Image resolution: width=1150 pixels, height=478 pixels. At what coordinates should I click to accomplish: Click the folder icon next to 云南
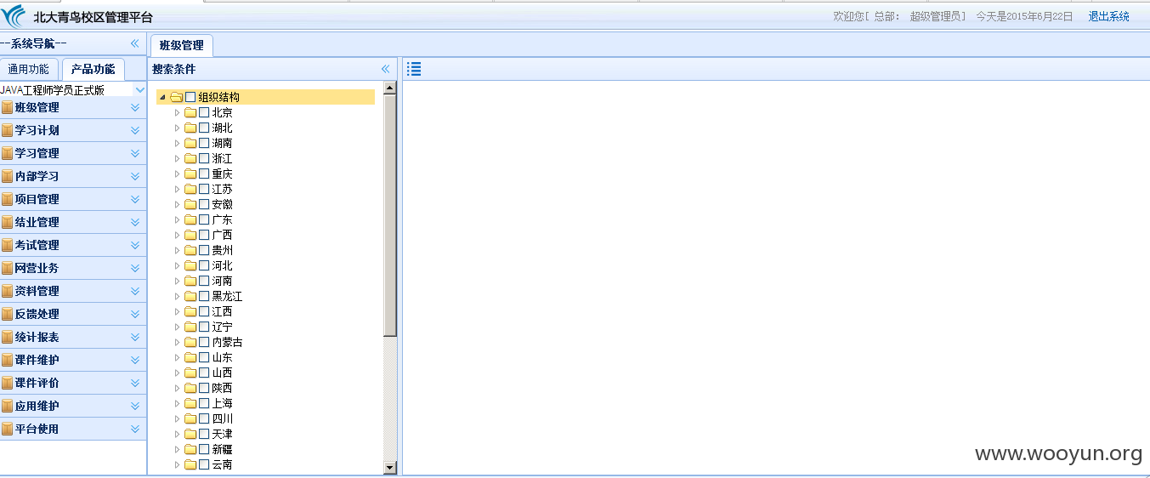[x=190, y=464]
